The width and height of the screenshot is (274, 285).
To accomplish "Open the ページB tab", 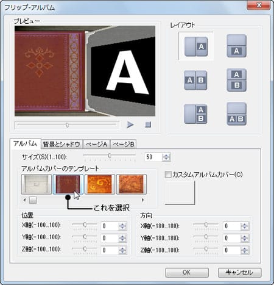I will click(x=123, y=145).
